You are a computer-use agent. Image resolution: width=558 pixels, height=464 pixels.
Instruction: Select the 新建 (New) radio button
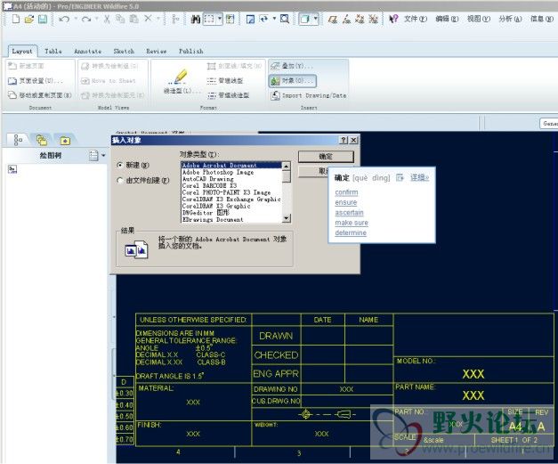click(120, 165)
